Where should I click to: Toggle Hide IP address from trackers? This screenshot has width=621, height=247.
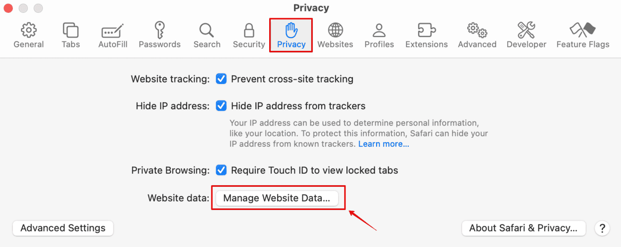[221, 106]
